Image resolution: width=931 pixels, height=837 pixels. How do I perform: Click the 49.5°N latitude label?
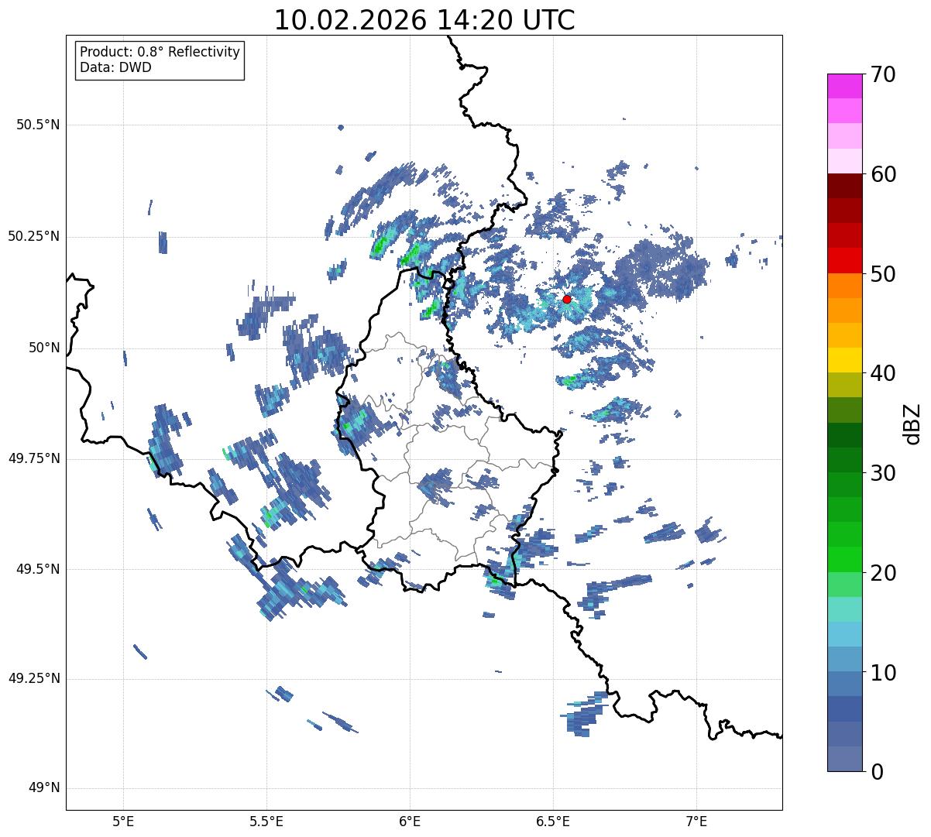click(x=38, y=569)
